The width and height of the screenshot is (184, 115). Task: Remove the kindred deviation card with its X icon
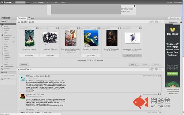tap(120, 28)
